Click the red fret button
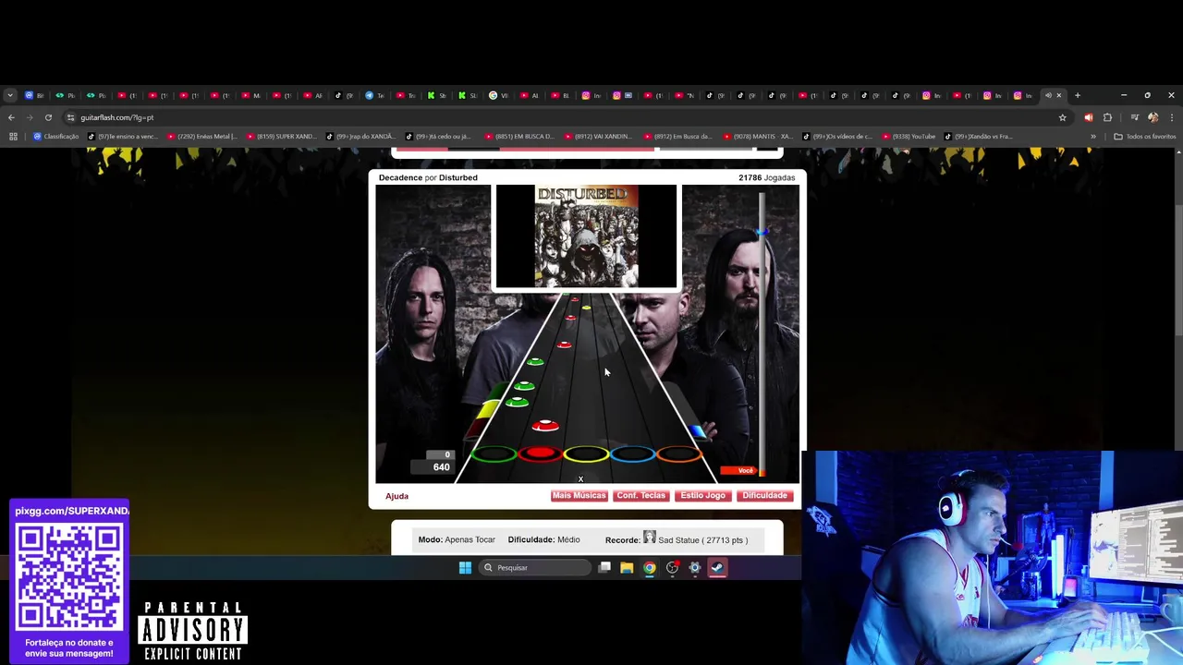 coord(541,453)
